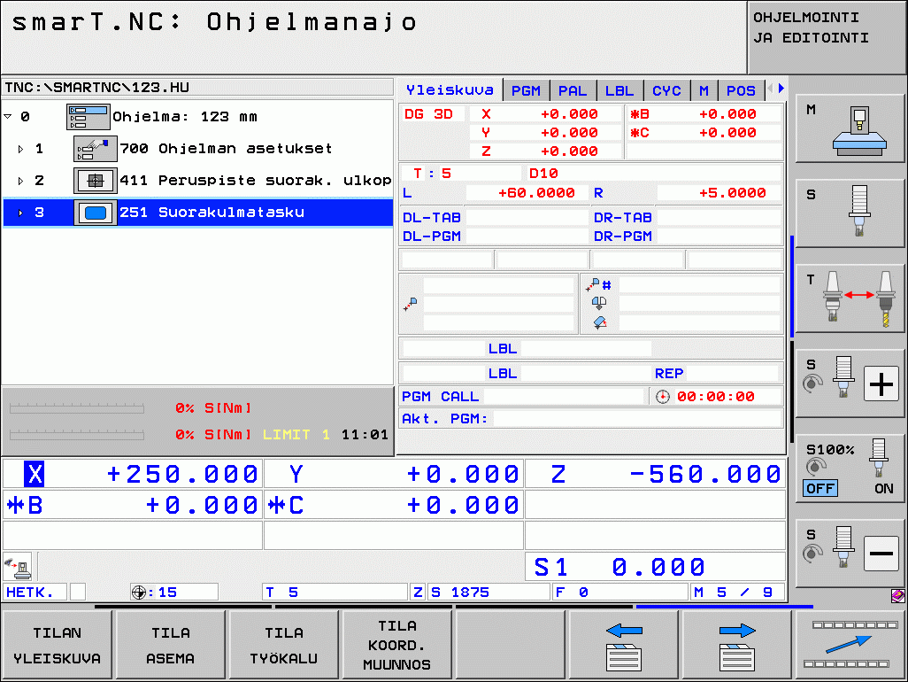Click the highlighted X axis label

pyautogui.click(x=35, y=474)
